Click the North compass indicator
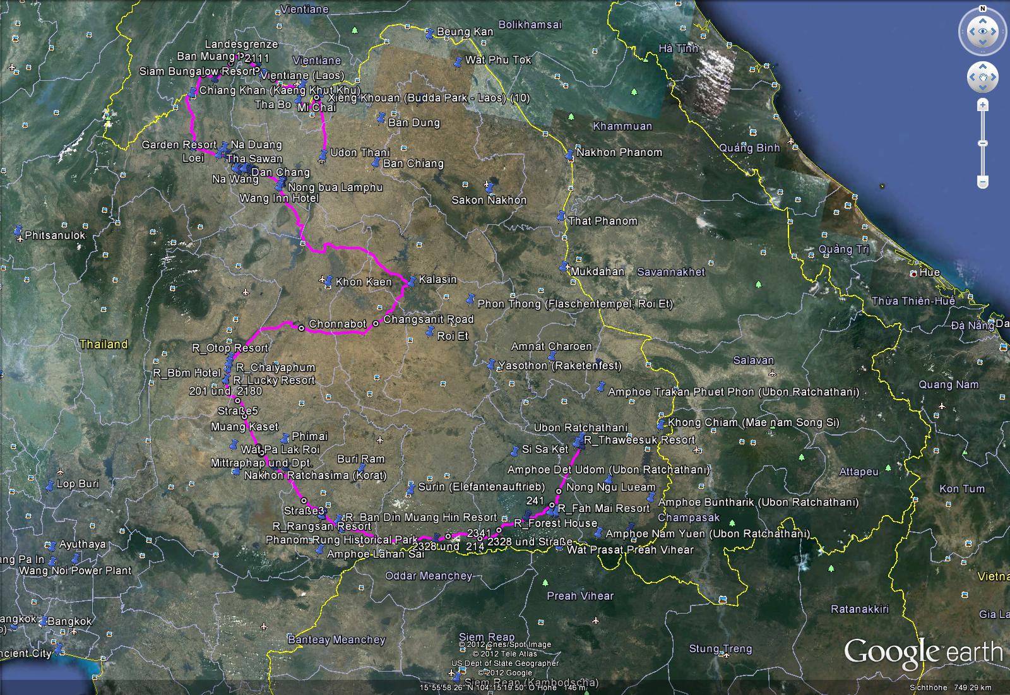Viewport: 1010px width, 695px height. click(982, 9)
